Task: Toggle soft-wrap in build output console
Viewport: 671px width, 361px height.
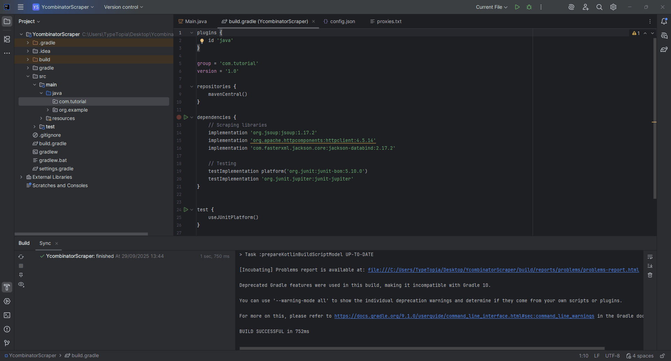Action: (650, 257)
